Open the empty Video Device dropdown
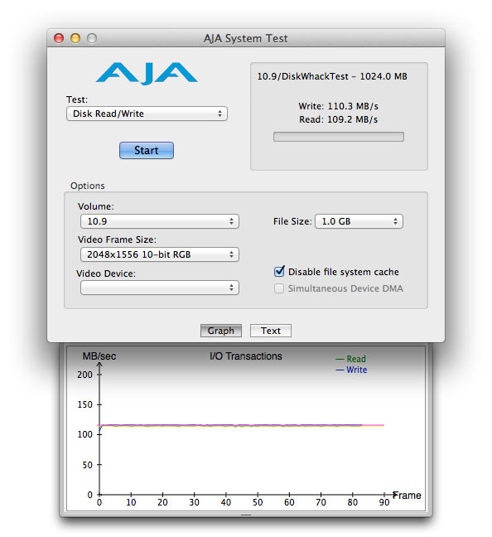 (x=160, y=288)
